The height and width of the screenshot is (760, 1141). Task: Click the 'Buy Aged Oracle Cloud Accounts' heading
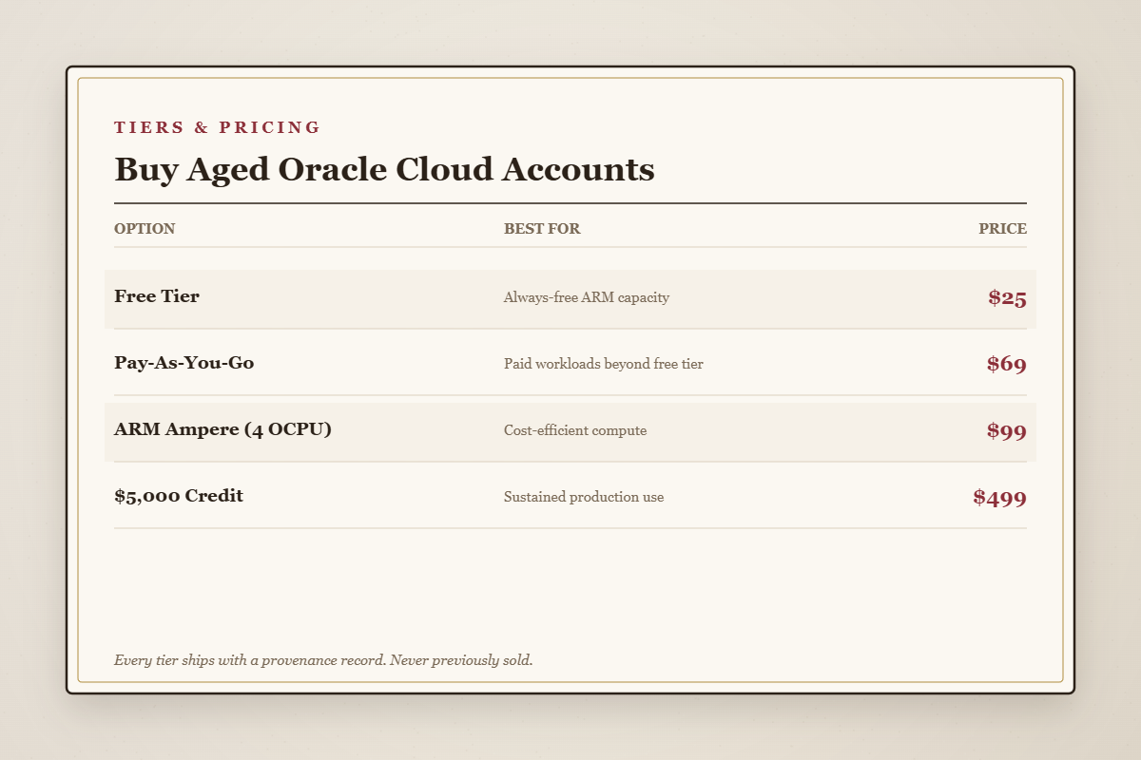(384, 170)
